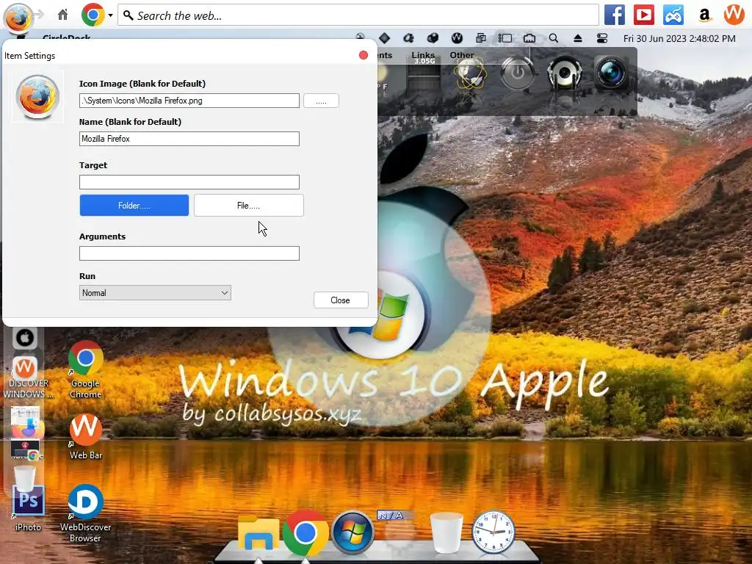Image resolution: width=752 pixels, height=564 pixels.
Task: Click the Chrome icon beside the search bar
Action: 93,15
